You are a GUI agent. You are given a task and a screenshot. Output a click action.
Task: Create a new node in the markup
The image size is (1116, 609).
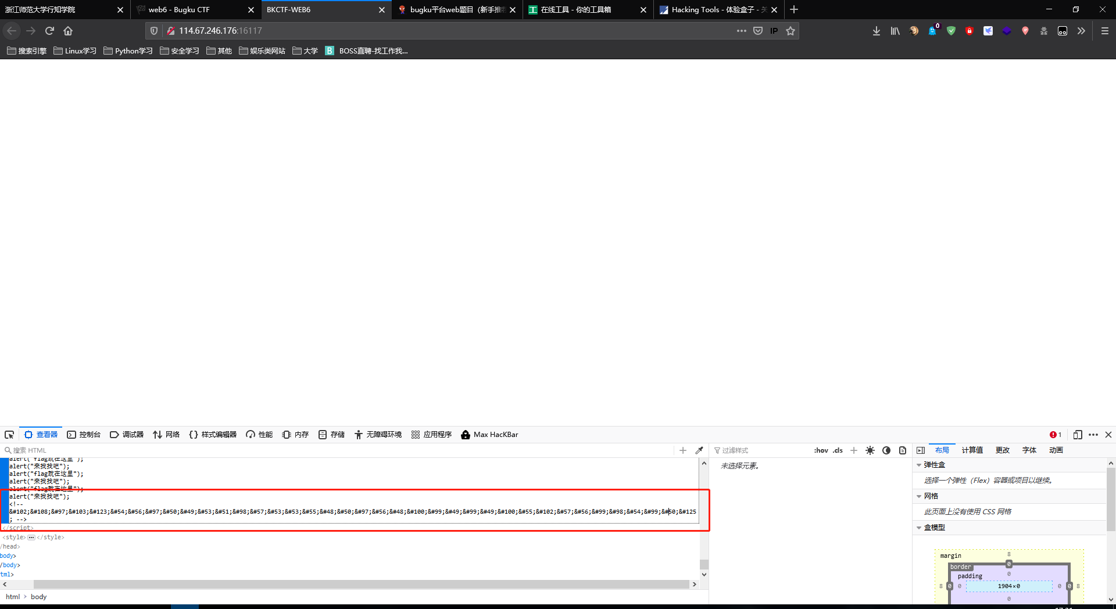683,450
